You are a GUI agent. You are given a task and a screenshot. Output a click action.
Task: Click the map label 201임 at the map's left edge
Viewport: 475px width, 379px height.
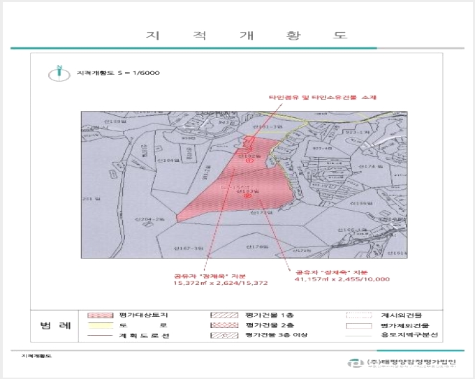tap(92, 199)
